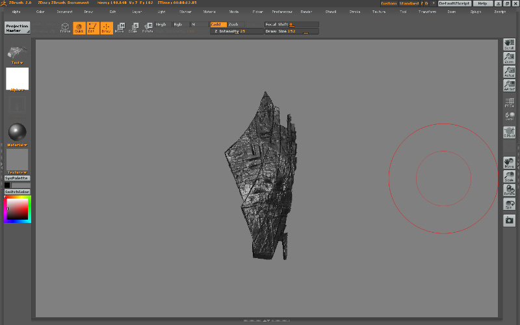The height and width of the screenshot is (325, 520).
Task: Select the Move tool in top shelf
Action: pos(120,27)
